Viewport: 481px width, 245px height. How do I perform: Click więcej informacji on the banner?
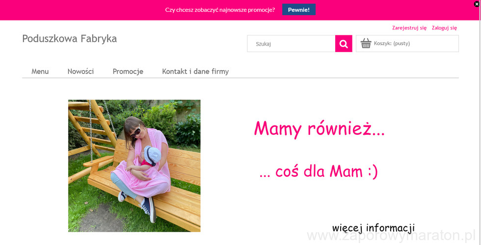tap(374, 228)
